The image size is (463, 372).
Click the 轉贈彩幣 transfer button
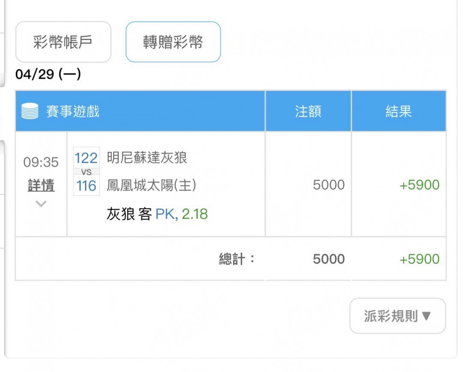173,42
